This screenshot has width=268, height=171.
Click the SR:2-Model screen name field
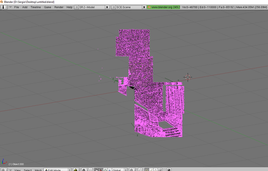point(92,7)
